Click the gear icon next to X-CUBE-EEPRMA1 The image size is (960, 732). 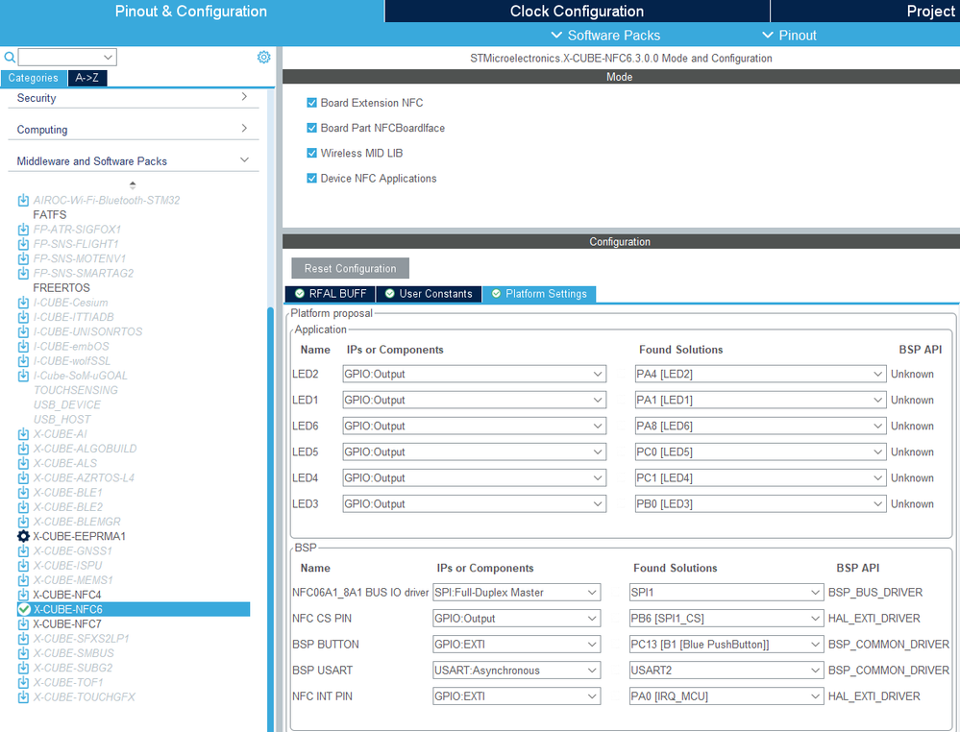23,536
